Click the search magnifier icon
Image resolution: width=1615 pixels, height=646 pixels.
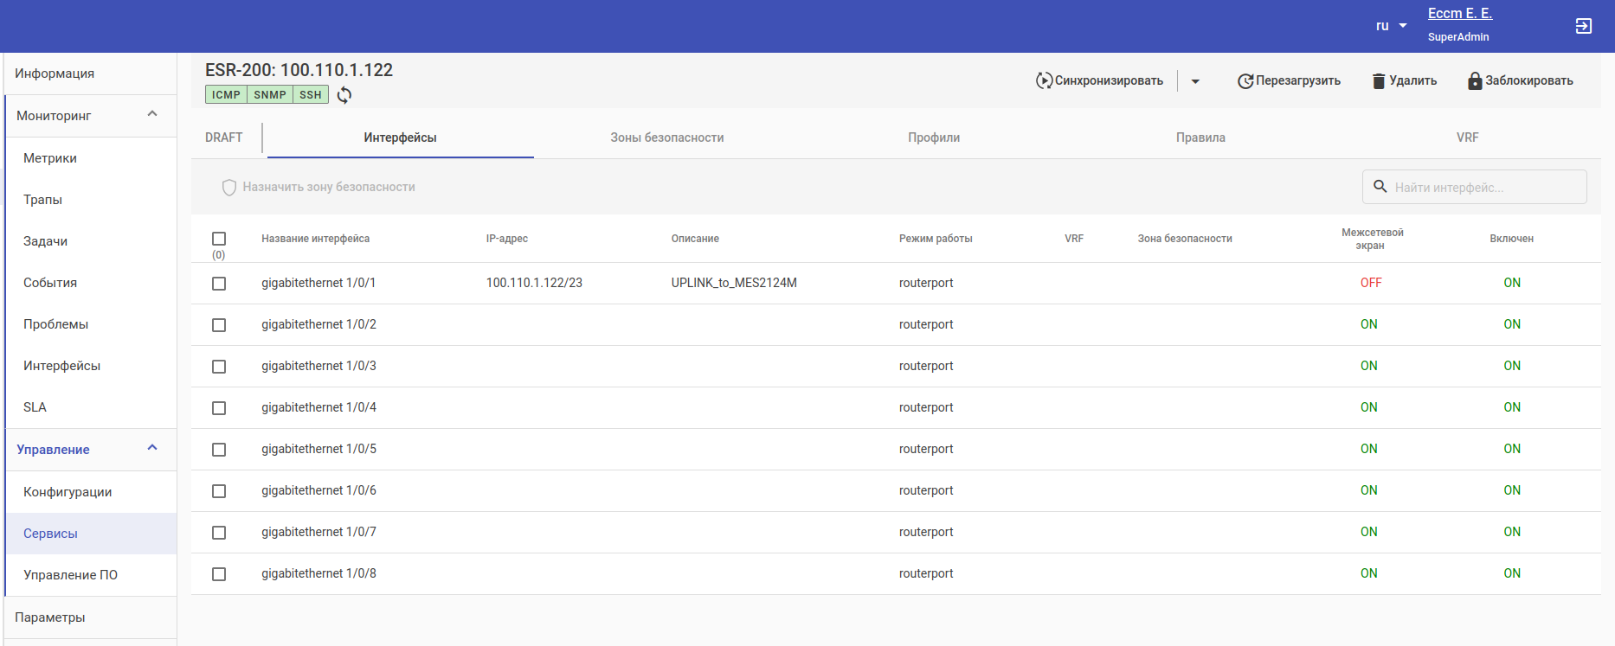coord(1380,187)
